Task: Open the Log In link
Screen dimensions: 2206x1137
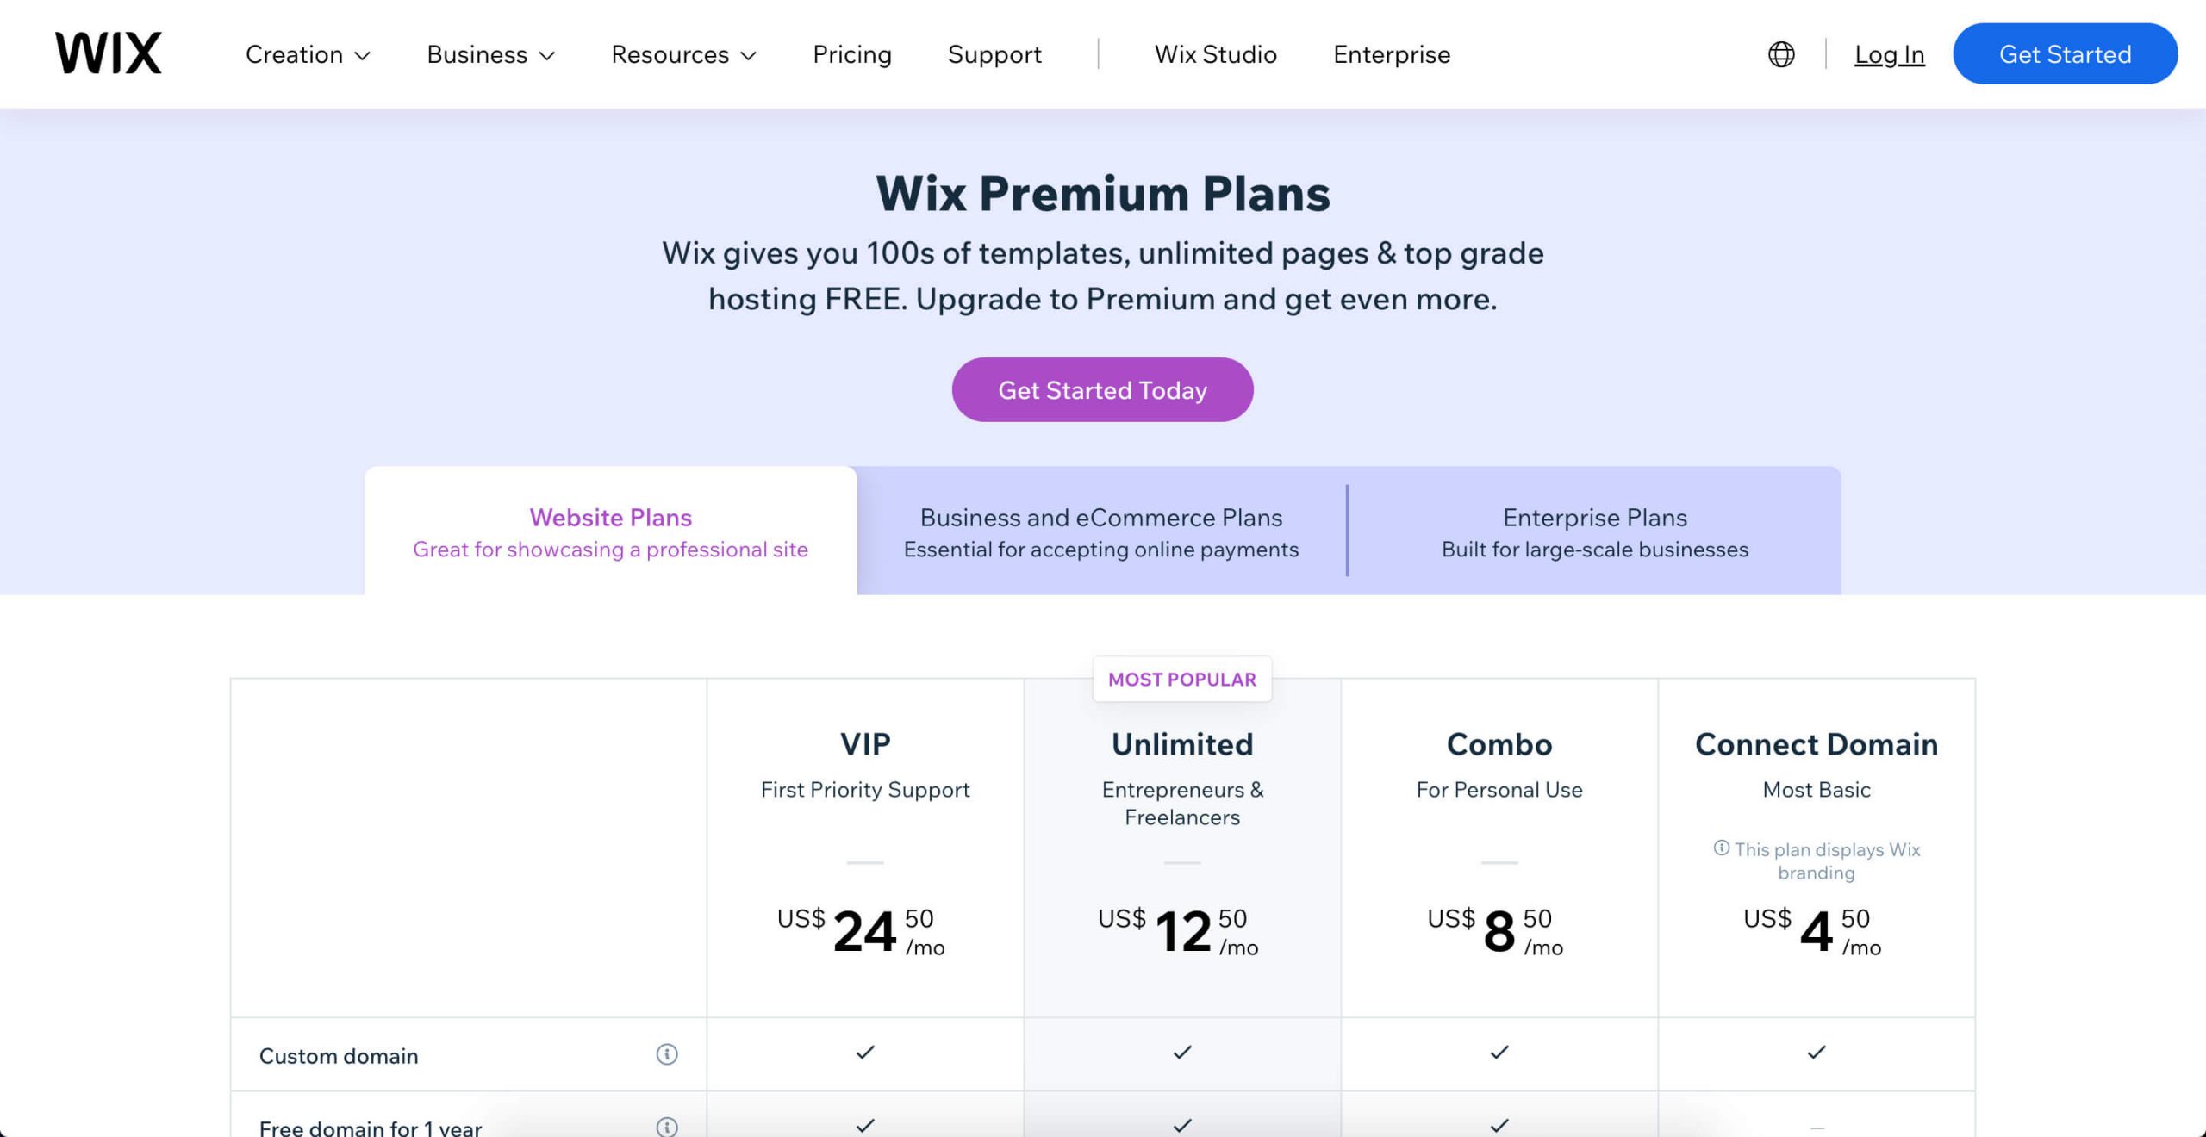Action: [1889, 54]
